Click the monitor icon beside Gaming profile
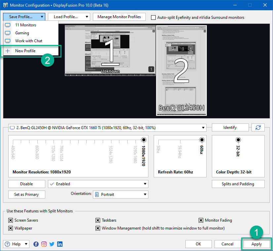This screenshot has width=273, height=251. [x=8, y=33]
